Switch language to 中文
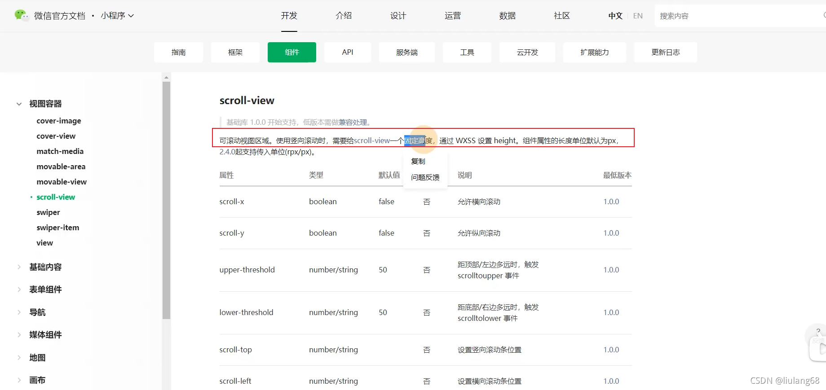Viewport: 826px width, 390px height. tap(615, 16)
